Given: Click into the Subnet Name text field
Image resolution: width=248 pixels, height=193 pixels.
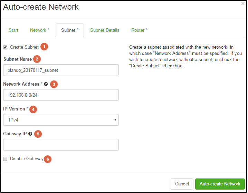Looking at the screenshot, I should pos(61,70).
